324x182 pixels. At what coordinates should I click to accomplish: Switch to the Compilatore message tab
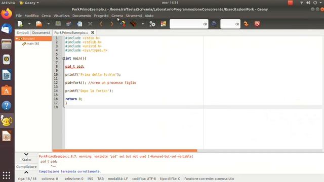click(26, 167)
